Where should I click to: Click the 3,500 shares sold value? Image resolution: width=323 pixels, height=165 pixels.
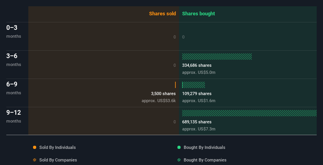163,93
